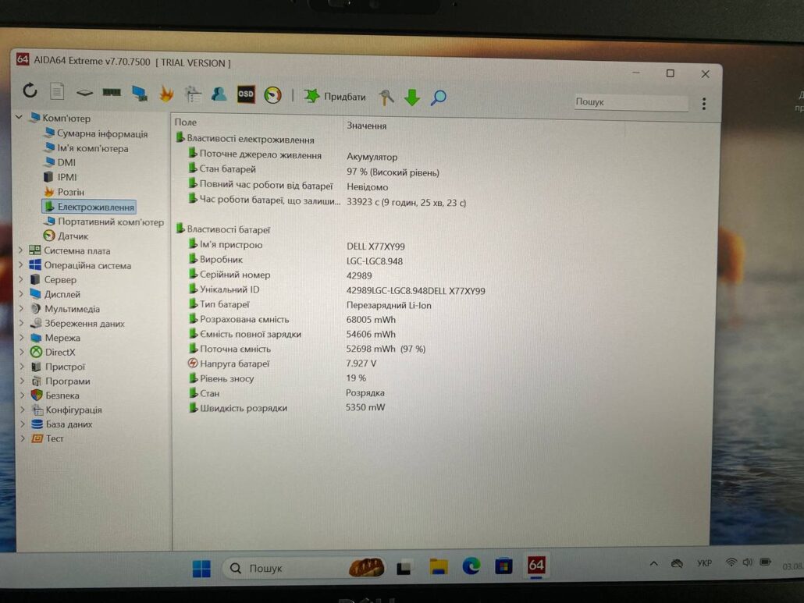
Task: Open the SensorPanel gauge icon
Action: pyautogui.click(x=272, y=95)
